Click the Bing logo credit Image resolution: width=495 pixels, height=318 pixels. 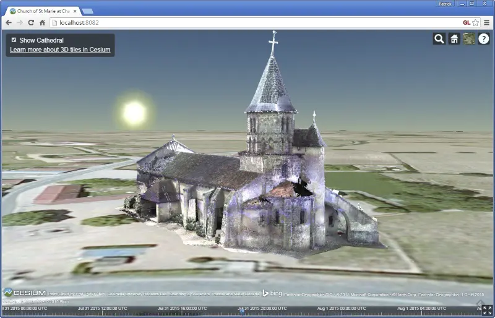click(x=272, y=293)
